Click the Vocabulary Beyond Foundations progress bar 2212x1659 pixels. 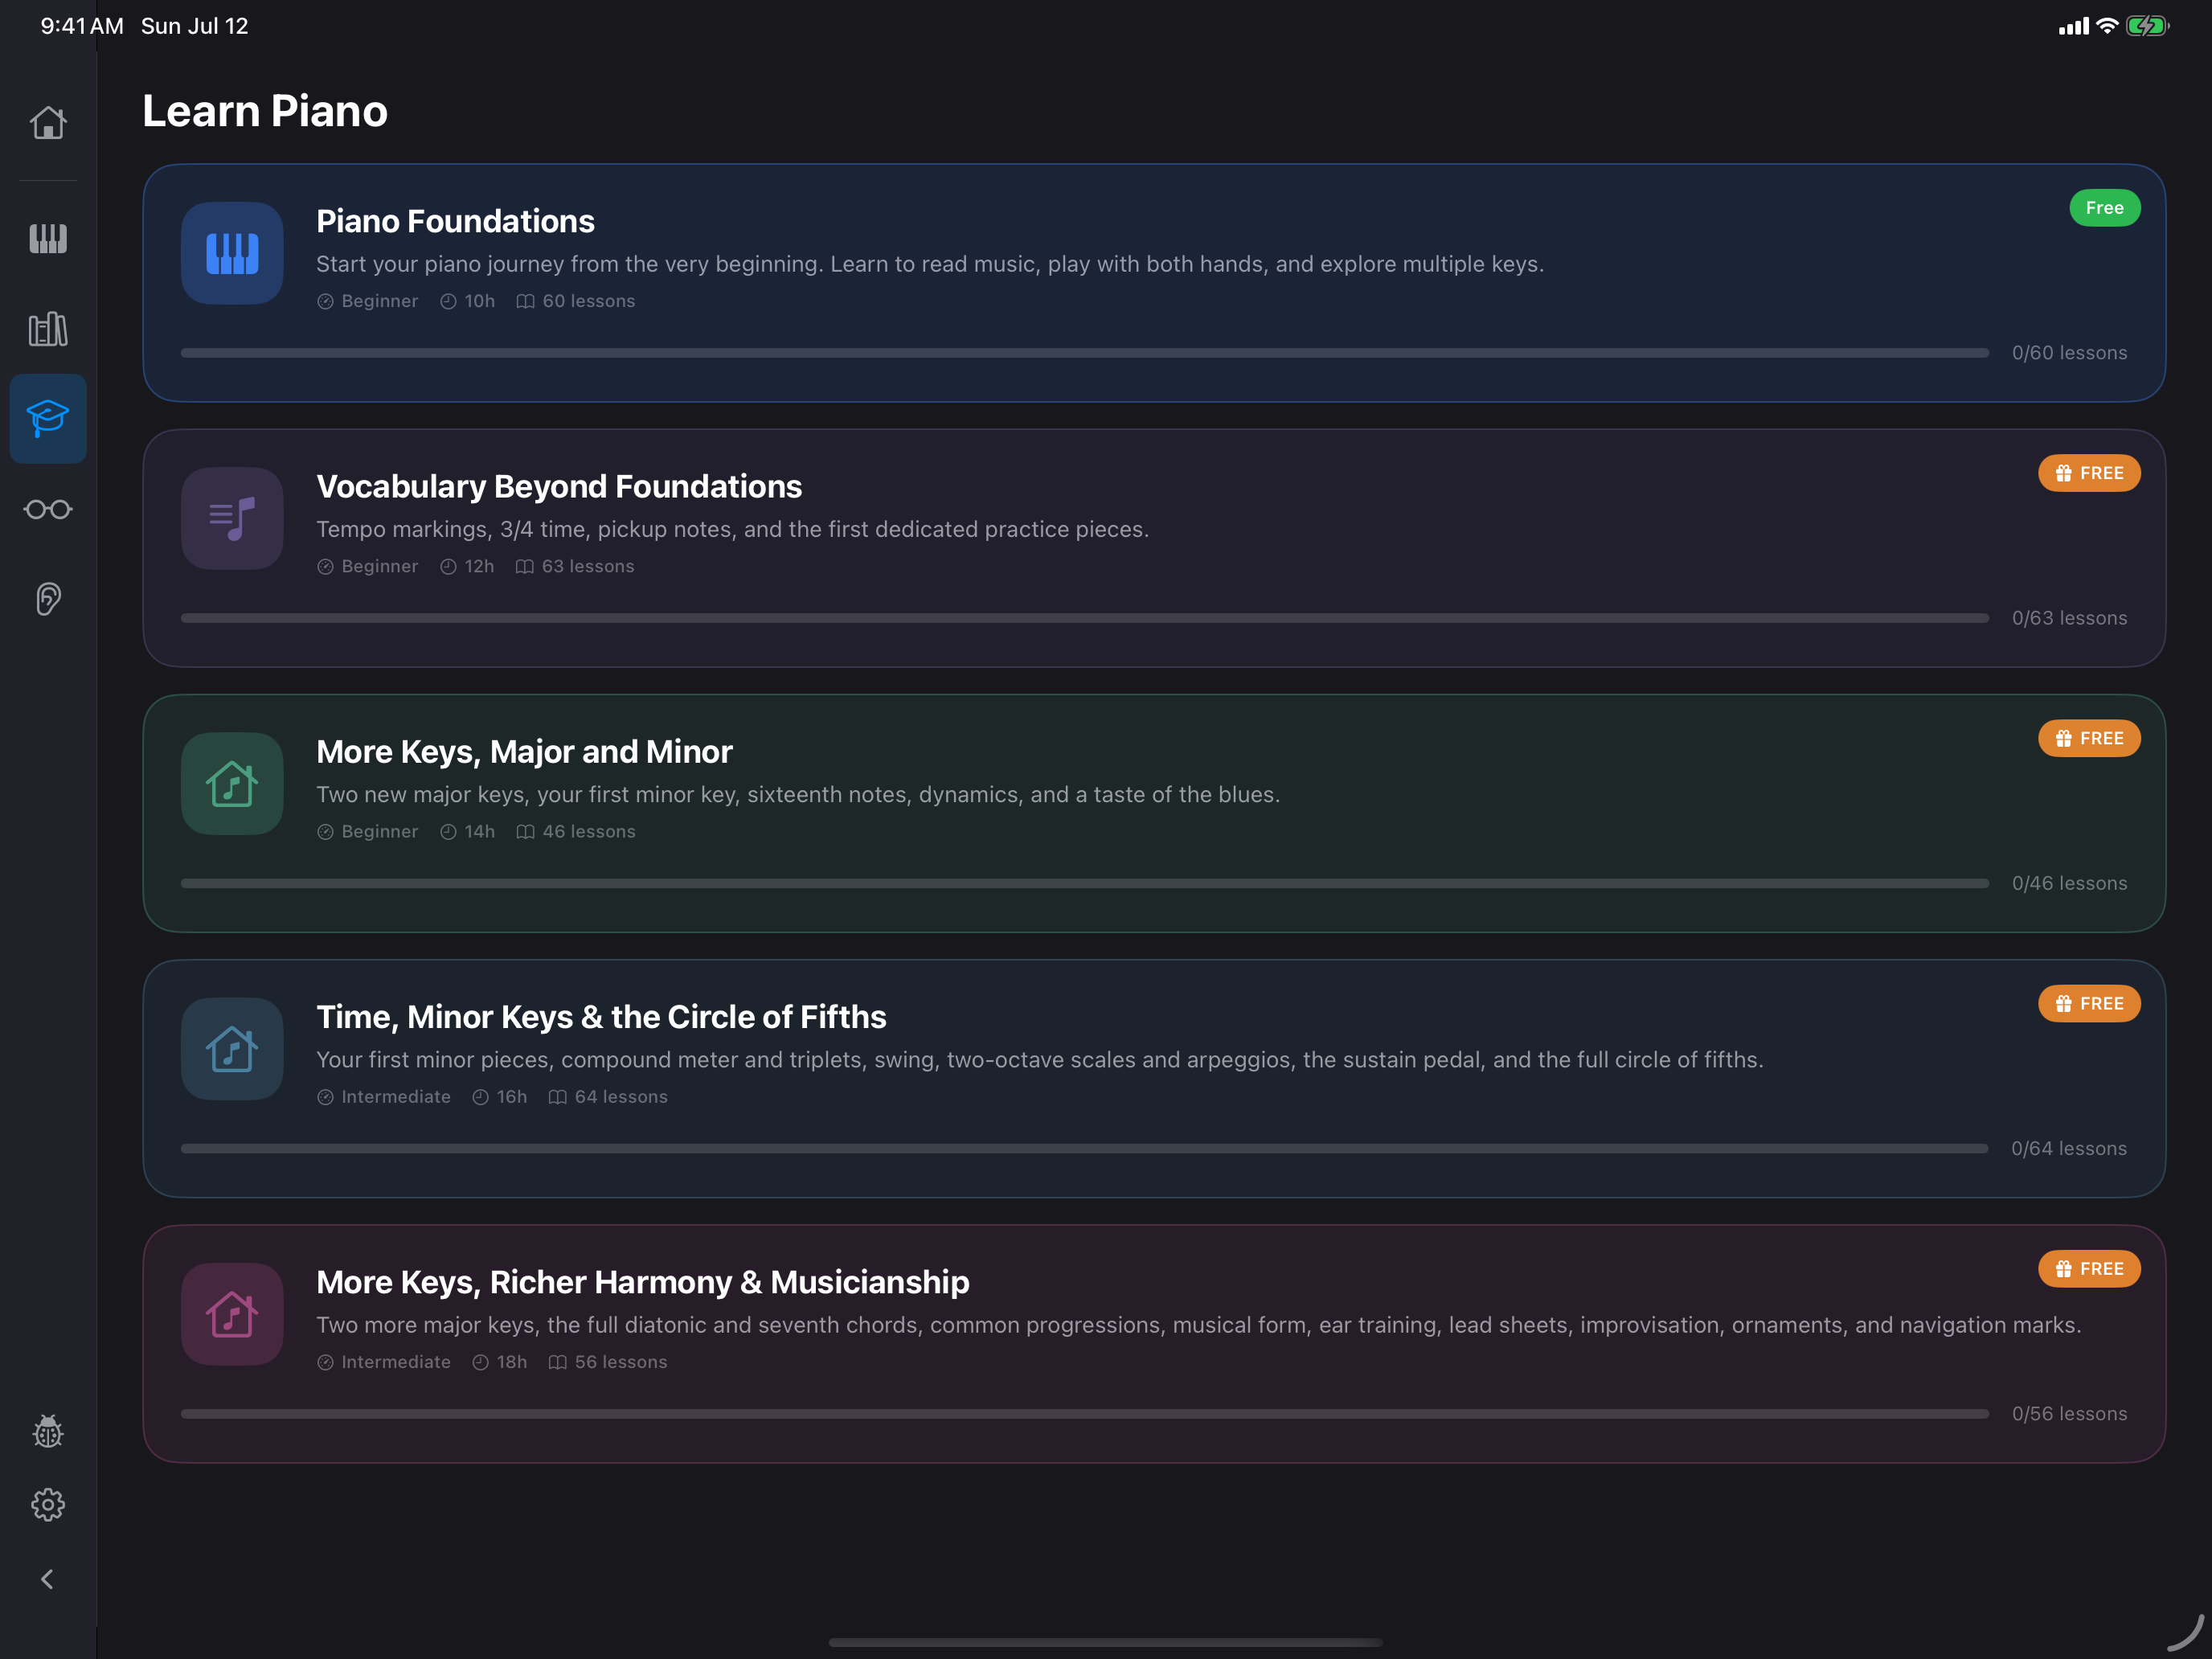coord(1084,618)
